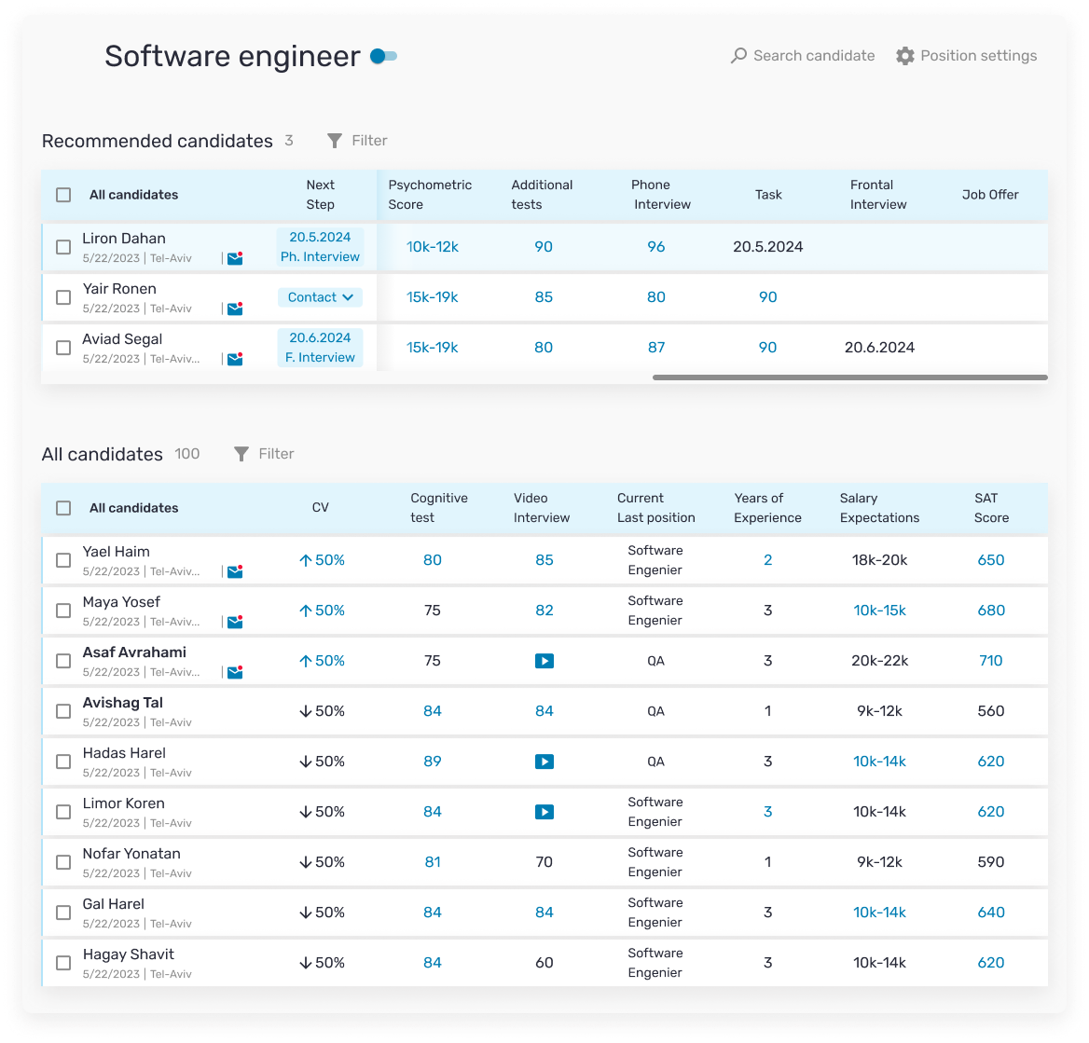The image size is (1089, 1043).
Task: Click the mail icon for Liron Dahan
Action: pyautogui.click(x=235, y=258)
